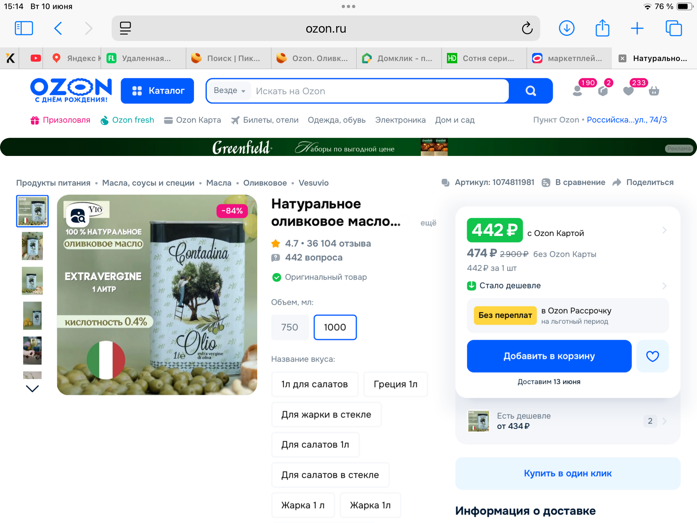Show Safari sidebar panel
697x523 pixels.
(x=24, y=28)
